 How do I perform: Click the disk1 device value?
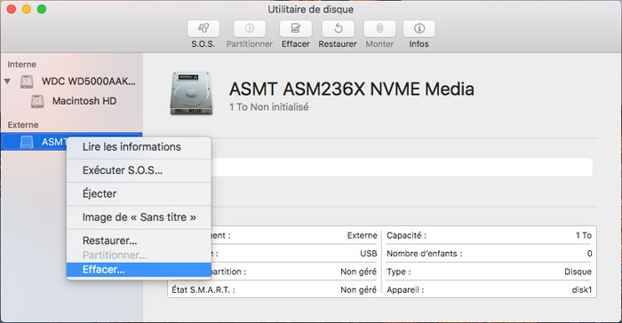coord(581,290)
